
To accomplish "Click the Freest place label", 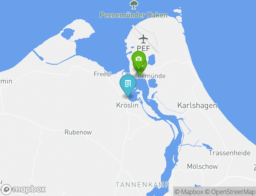I will tap(102, 74).
